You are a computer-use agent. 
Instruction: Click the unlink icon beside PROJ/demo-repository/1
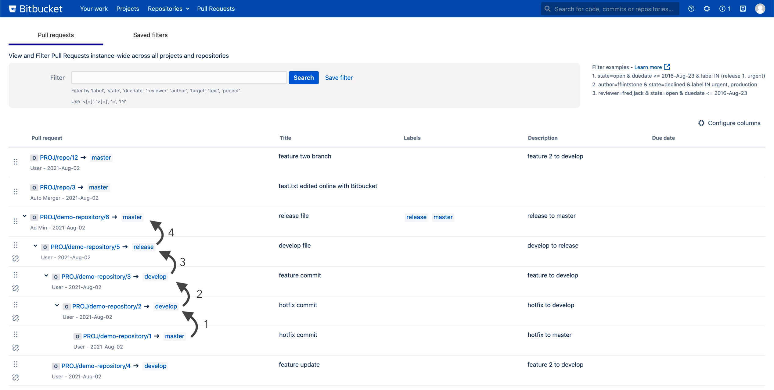[x=16, y=348]
